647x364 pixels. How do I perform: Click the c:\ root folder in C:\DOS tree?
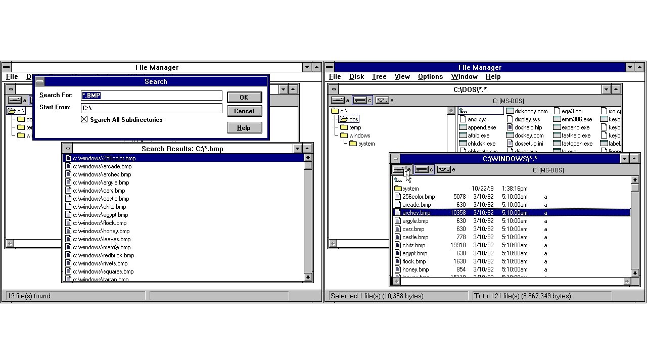(x=335, y=111)
